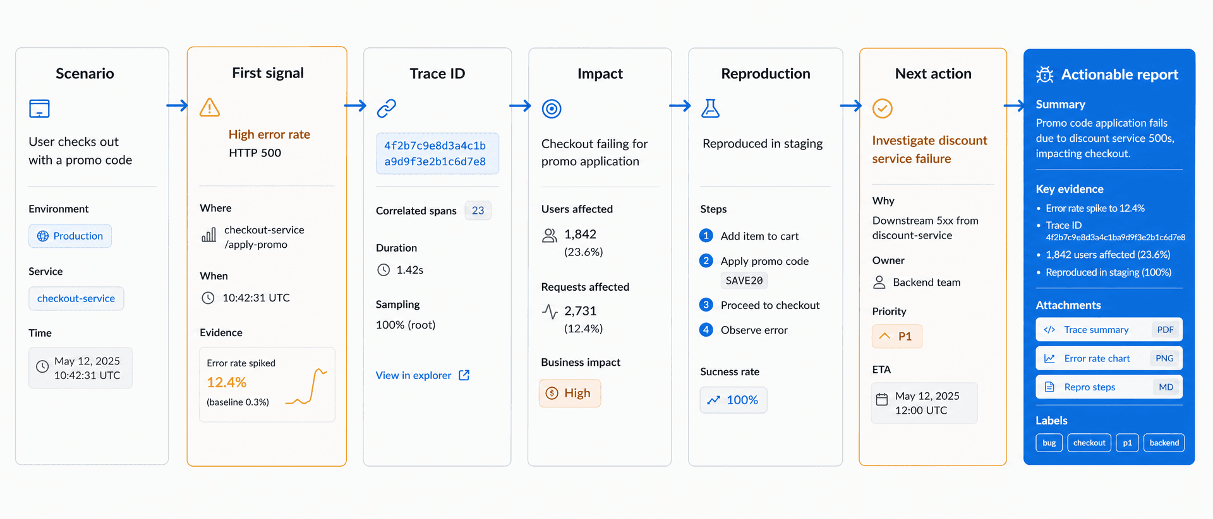Viewport: 1213px width, 519px height.
Task: Click the High business impact badge
Action: pos(569,393)
